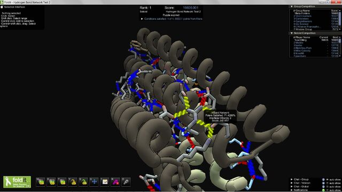Click the unlock padlock icon with orange shackle
The width and height of the screenshot is (342, 192).
tap(73, 182)
